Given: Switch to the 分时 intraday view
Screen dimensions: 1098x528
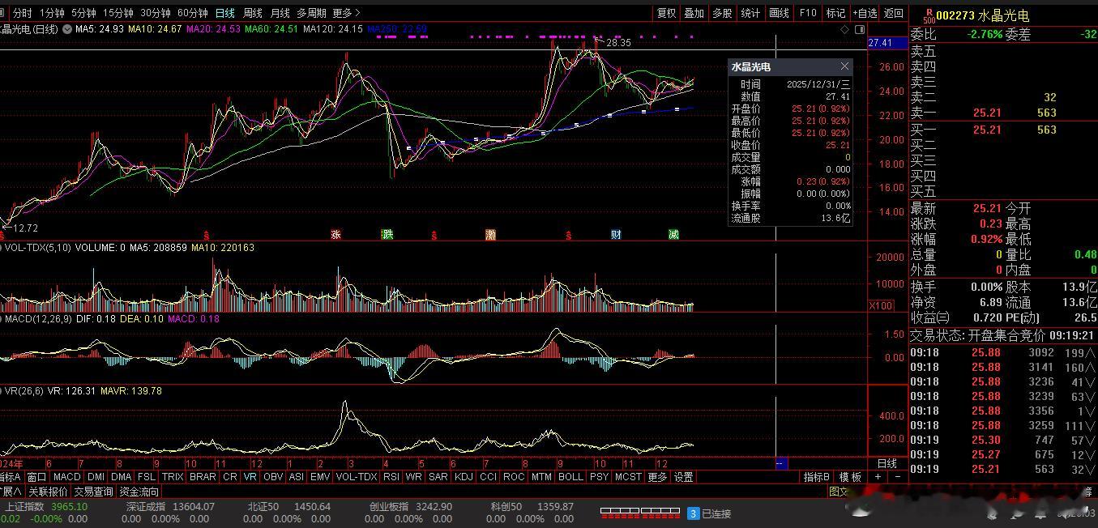Looking at the screenshot, I should point(23,13).
